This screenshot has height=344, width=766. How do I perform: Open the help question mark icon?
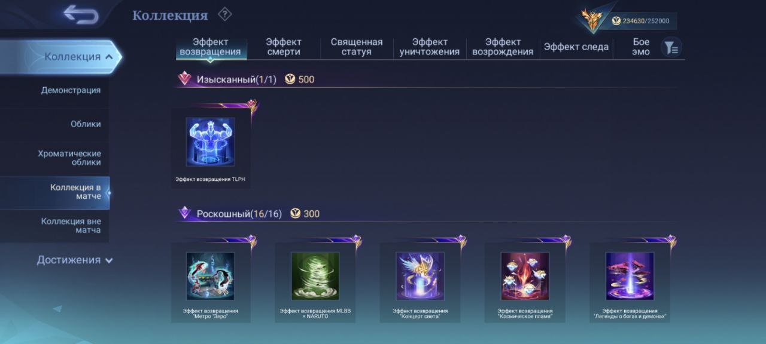[224, 14]
